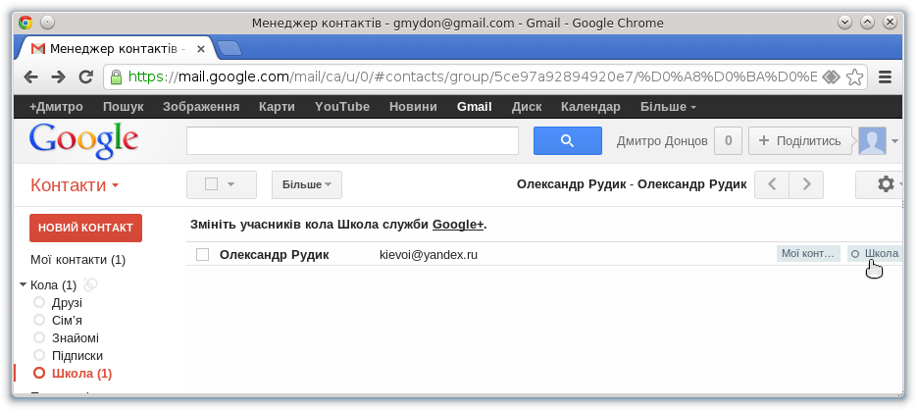The image size is (918, 410).
Task: Open Мої контакти (1) list
Action: click(77, 260)
